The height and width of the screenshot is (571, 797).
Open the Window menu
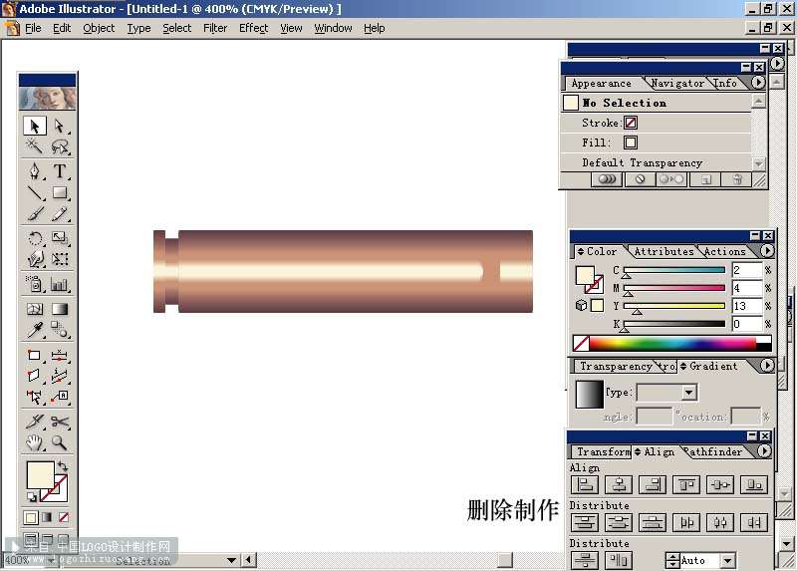[x=333, y=28]
